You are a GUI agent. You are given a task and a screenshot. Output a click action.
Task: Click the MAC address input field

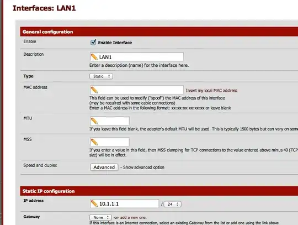137,90
